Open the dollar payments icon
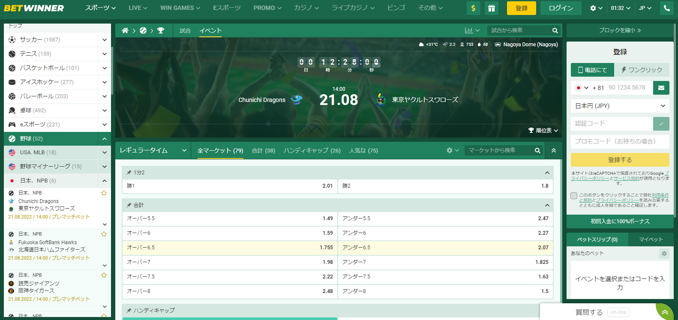678x320 pixels. click(x=473, y=8)
